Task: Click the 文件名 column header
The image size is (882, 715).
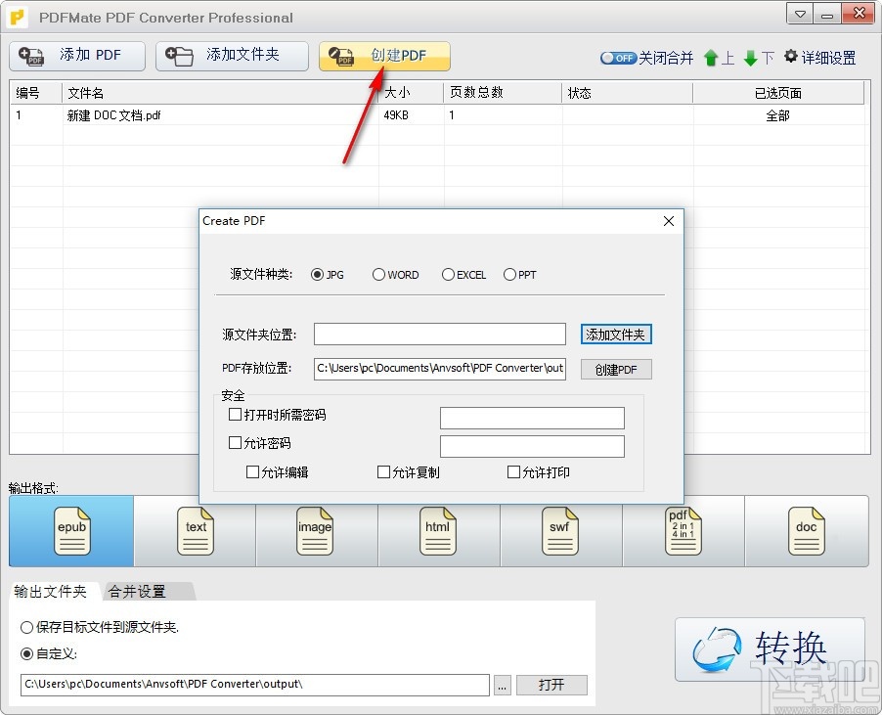Action: click(221, 93)
